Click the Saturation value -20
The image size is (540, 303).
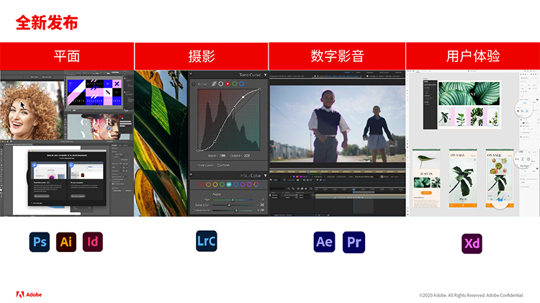(261, 205)
